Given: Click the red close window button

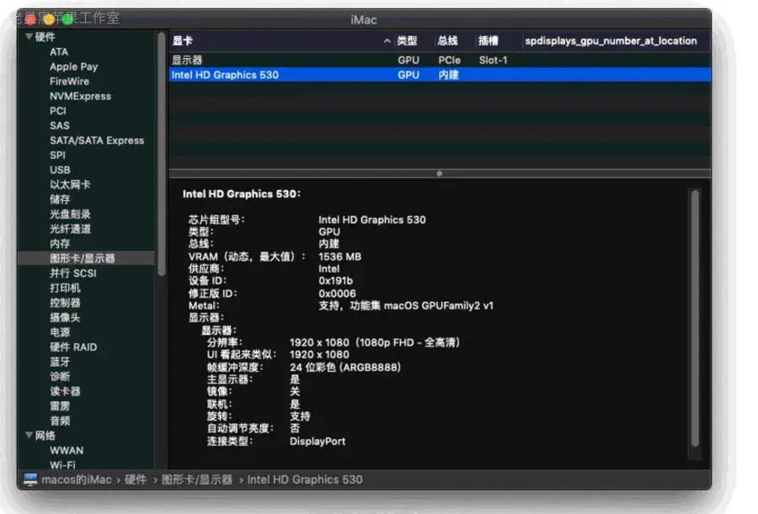Looking at the screenshot, I should click(30, 19).
